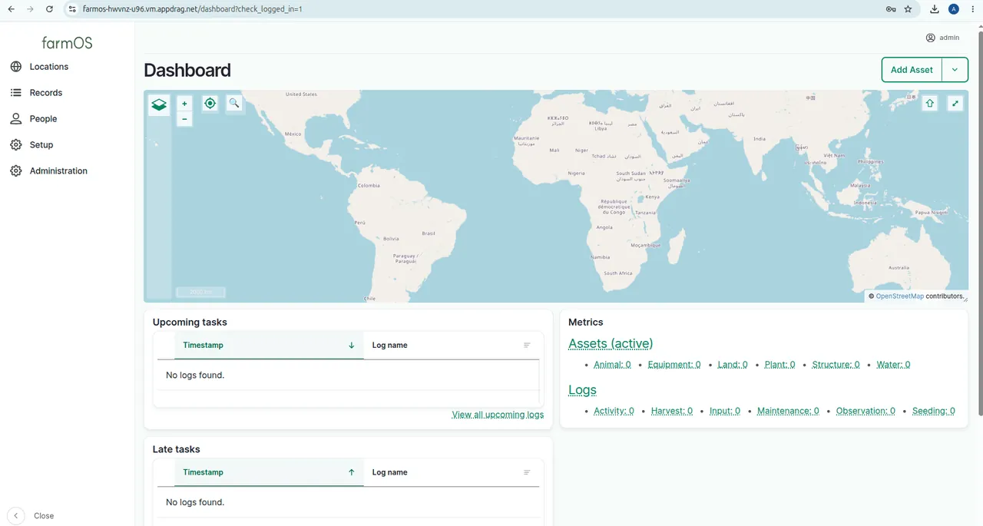Click the Locations globe icon in sidebar
983x526 pixels.
(x=15, y=67)
